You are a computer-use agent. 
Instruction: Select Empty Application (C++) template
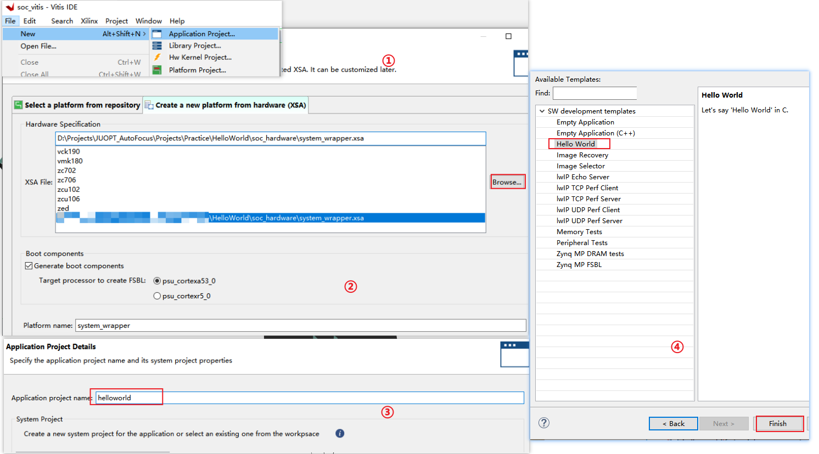point(596,133)
